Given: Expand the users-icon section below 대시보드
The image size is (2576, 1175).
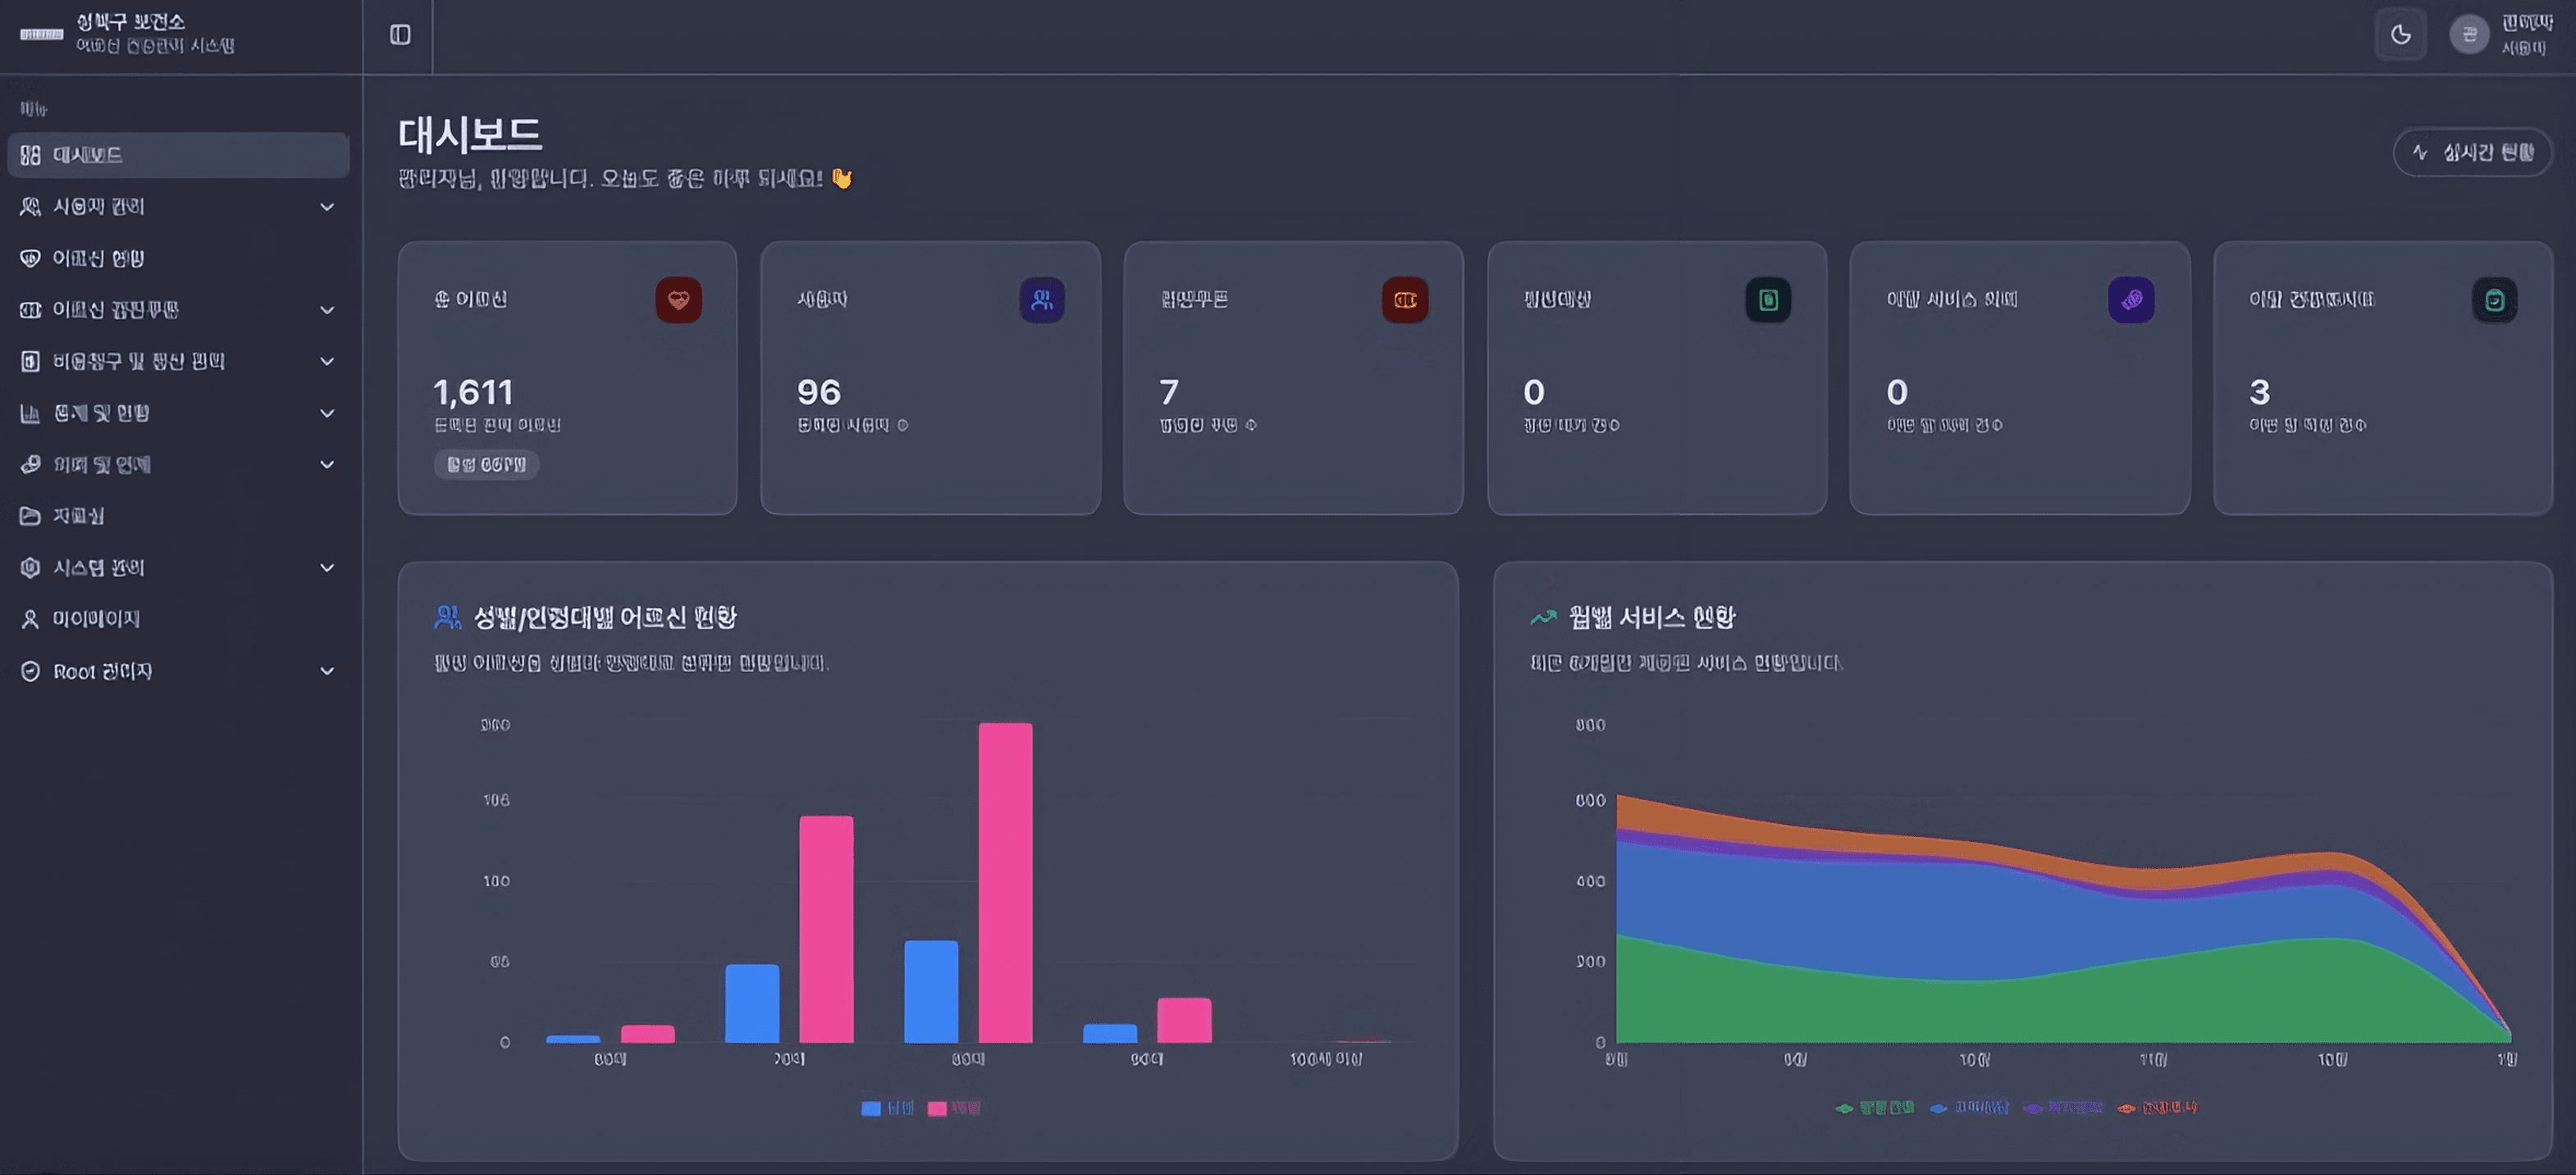Looking at the screenshot, I should click(327, 207).
